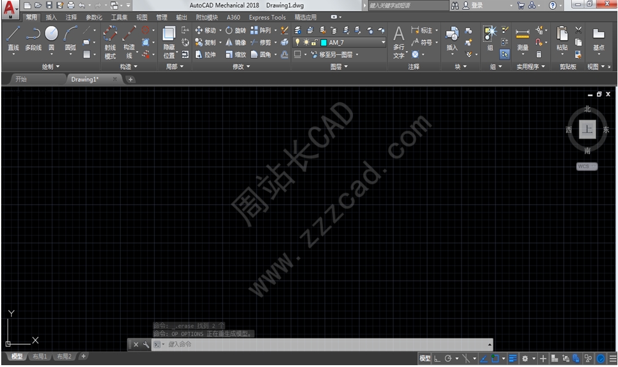Expand the 实用程序 (Utilities) panel
This screenshot has height=367, width=618.
coord(531,67)
